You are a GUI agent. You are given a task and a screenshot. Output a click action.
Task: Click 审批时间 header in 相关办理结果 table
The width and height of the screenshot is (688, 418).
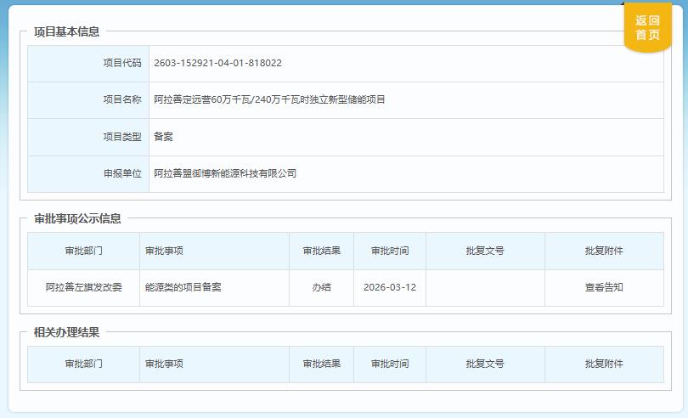389,364
